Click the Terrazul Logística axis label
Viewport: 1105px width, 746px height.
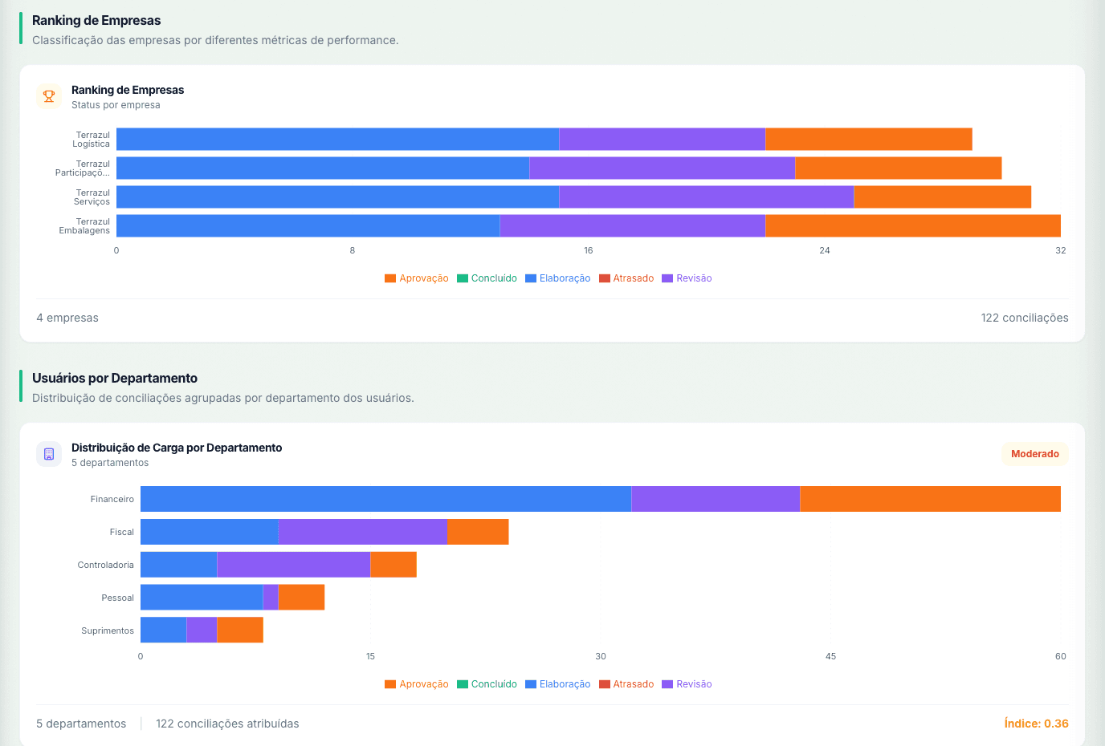tap(92, 140)
